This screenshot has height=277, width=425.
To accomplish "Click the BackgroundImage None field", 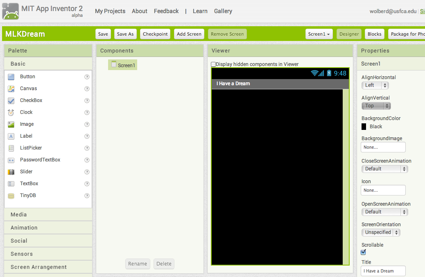I will pos(383,148).
